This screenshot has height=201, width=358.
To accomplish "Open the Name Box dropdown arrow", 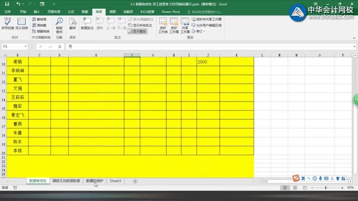I will pos(25,46).
